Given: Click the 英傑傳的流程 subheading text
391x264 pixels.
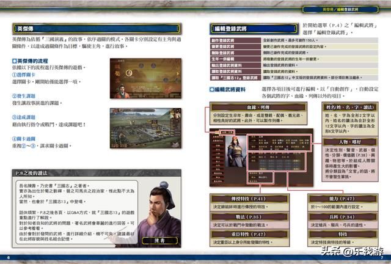Looking at the screenshot, I should point(32,61).
